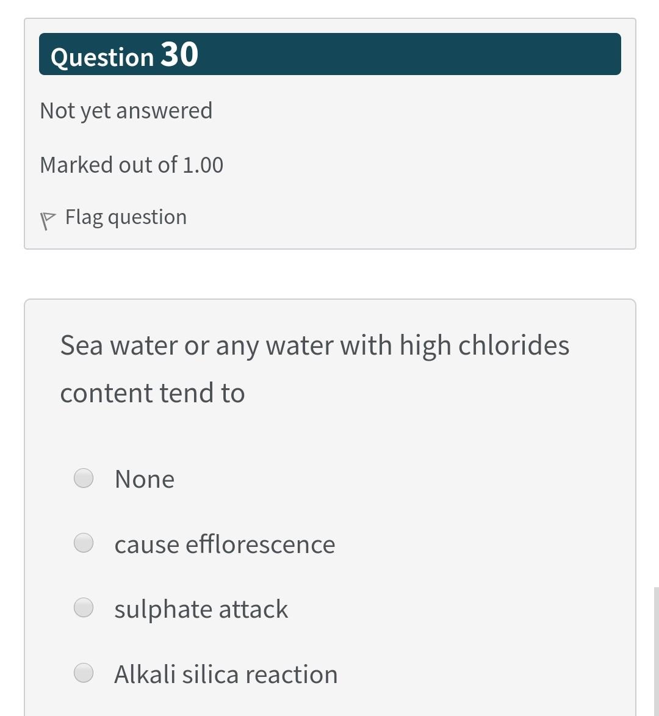Viewport: 659px width, 716px height.
Task: Click the Not yet answered status text
Action: tap(126, 110)
